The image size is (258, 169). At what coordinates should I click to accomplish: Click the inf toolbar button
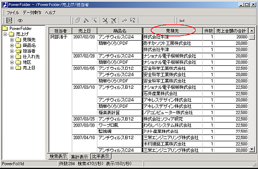pos(182,21)
